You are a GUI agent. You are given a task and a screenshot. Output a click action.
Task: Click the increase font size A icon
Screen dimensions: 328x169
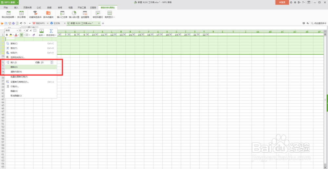coord(27,31)
